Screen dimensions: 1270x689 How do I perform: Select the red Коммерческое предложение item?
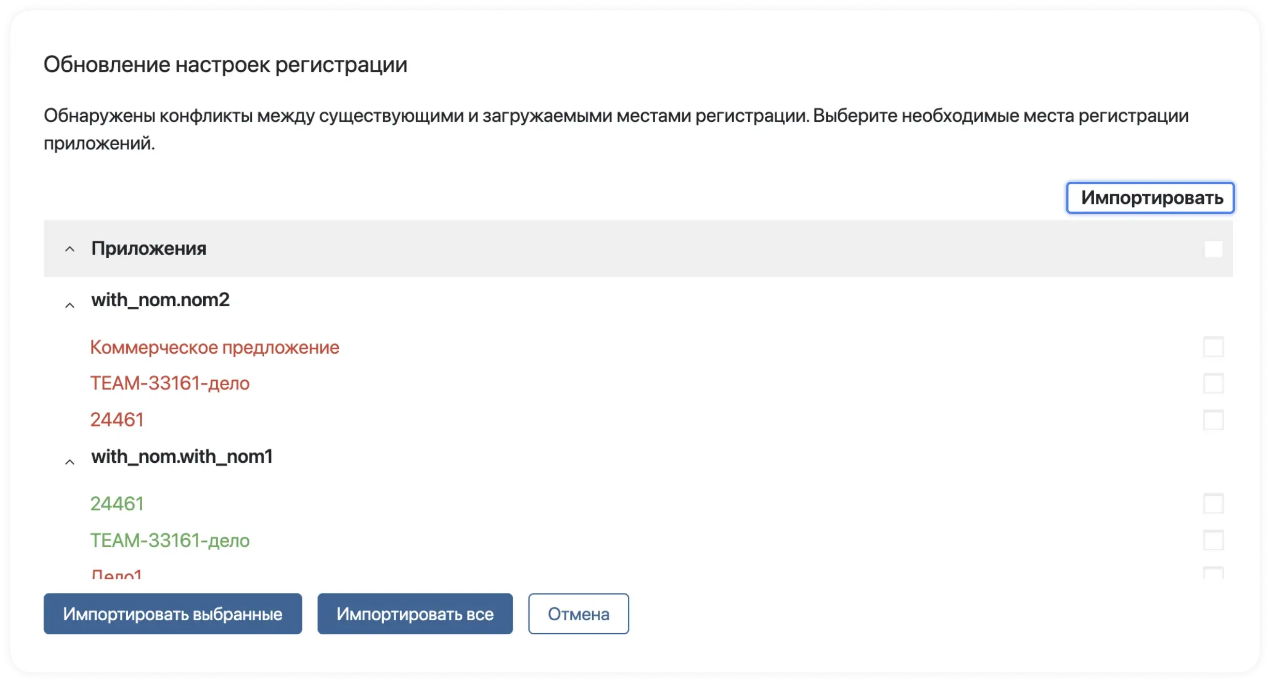215,348
